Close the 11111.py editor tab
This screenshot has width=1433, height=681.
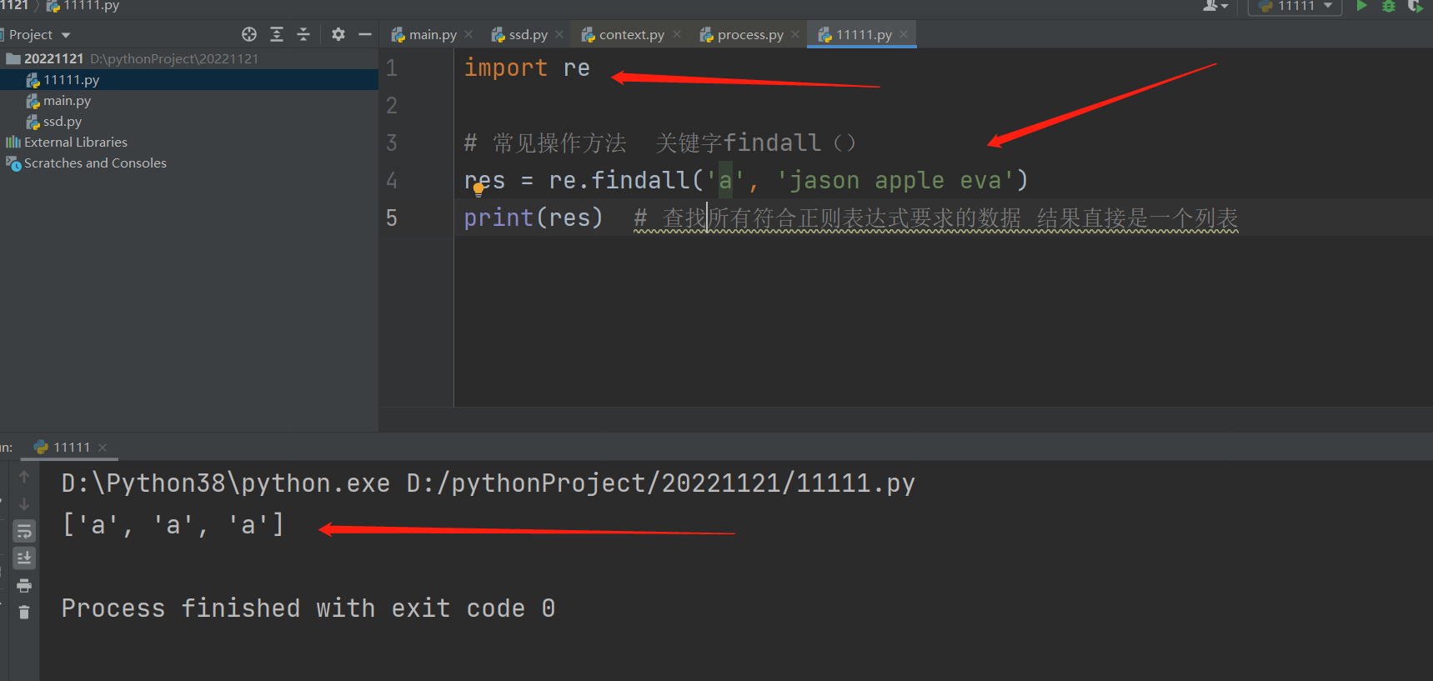(x=904, y=35)
